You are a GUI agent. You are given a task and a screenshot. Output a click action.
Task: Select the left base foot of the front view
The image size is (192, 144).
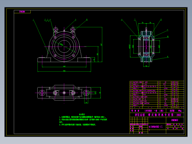[44, 60]
